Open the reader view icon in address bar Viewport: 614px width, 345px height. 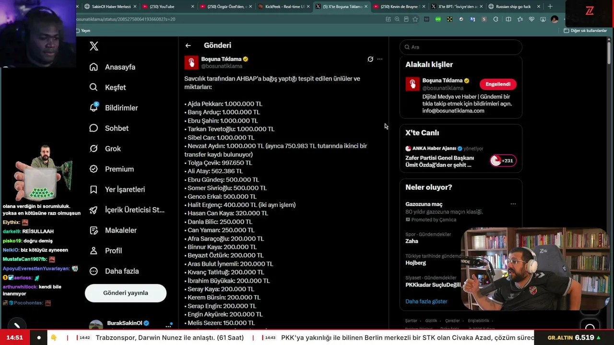[406, 19]
